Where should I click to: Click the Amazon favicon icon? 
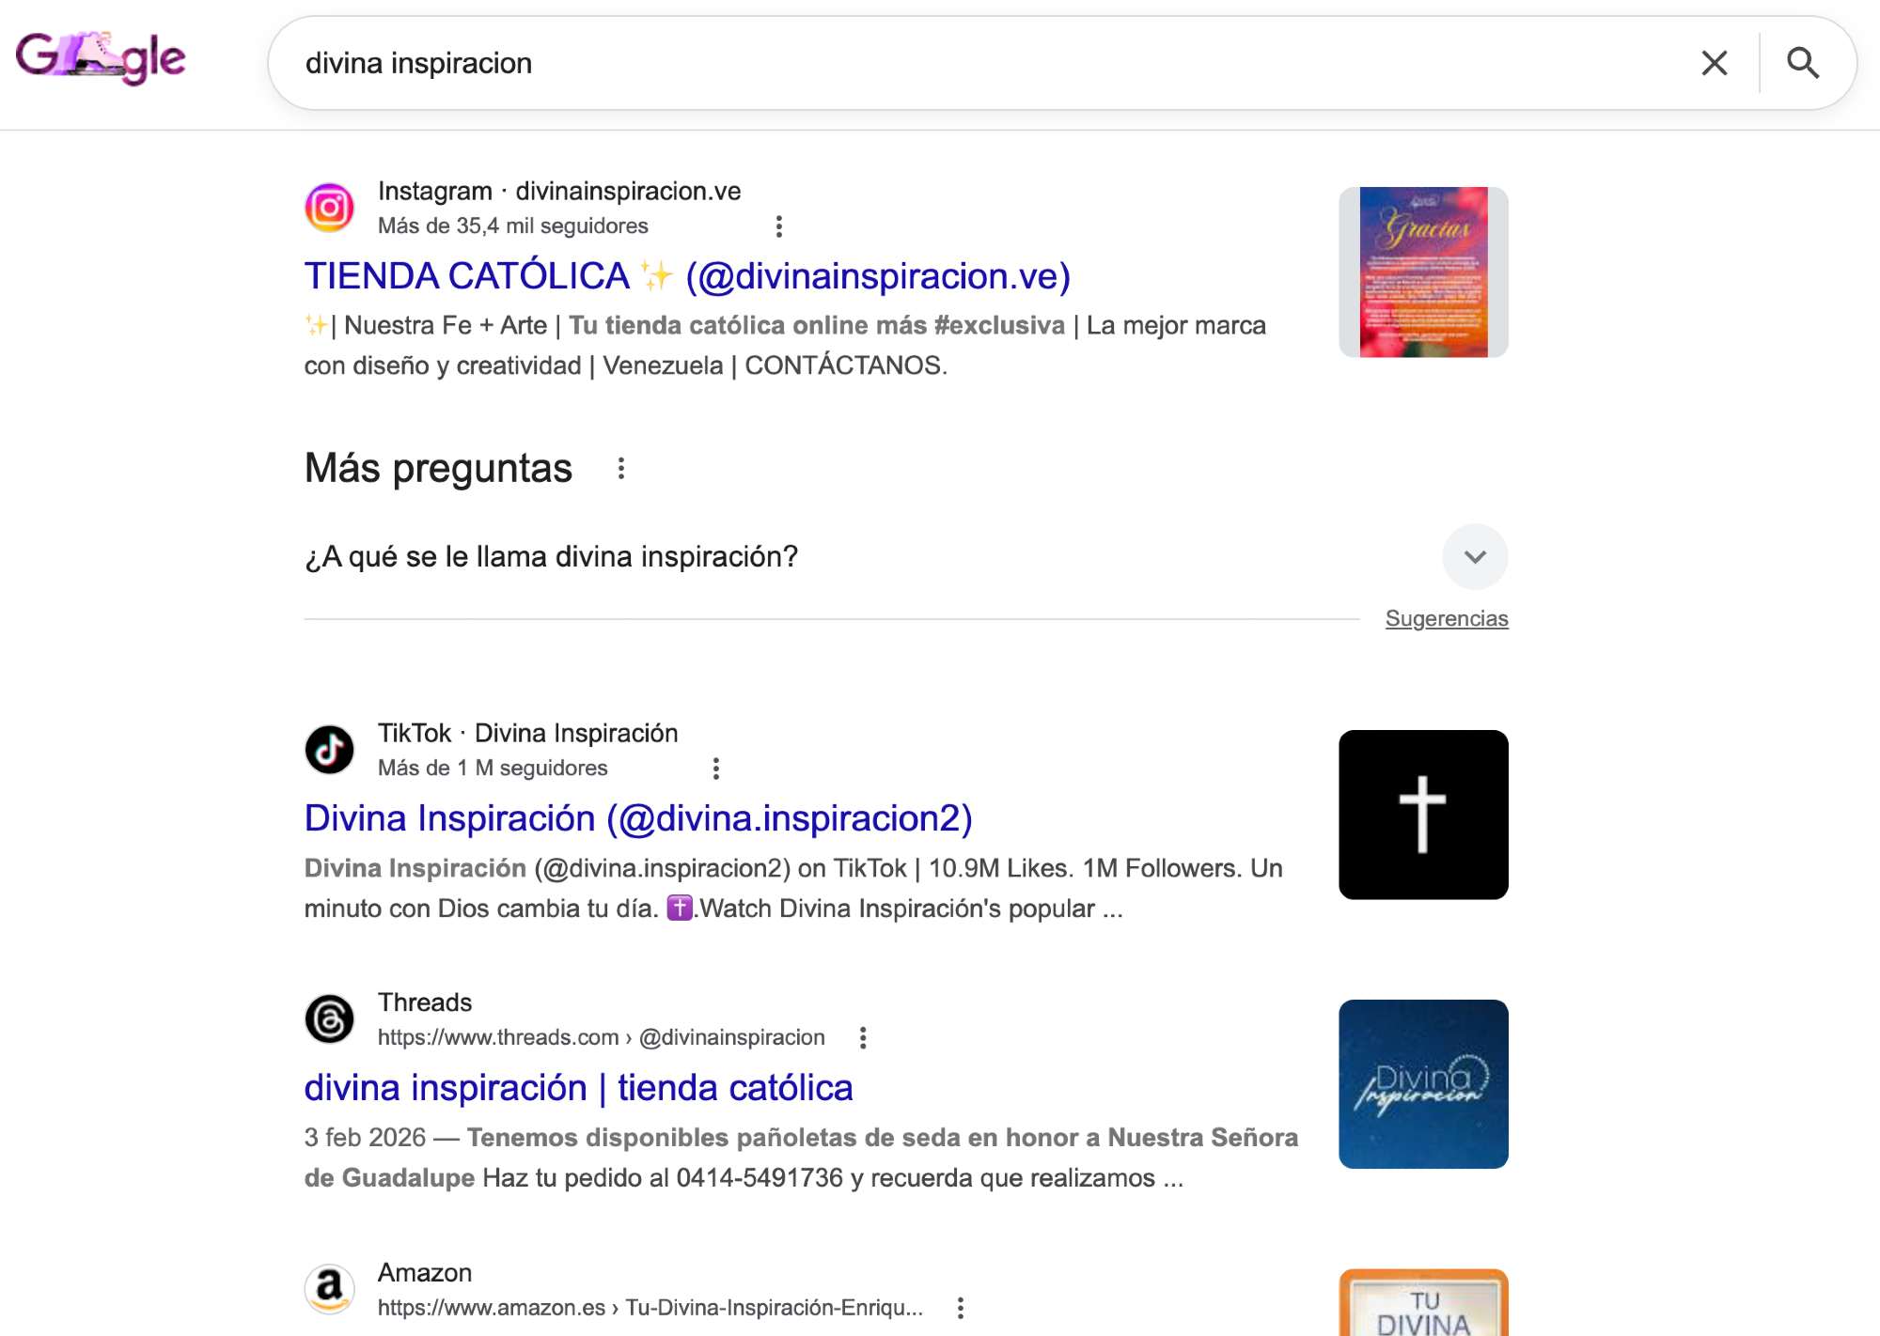[329, 1289]
